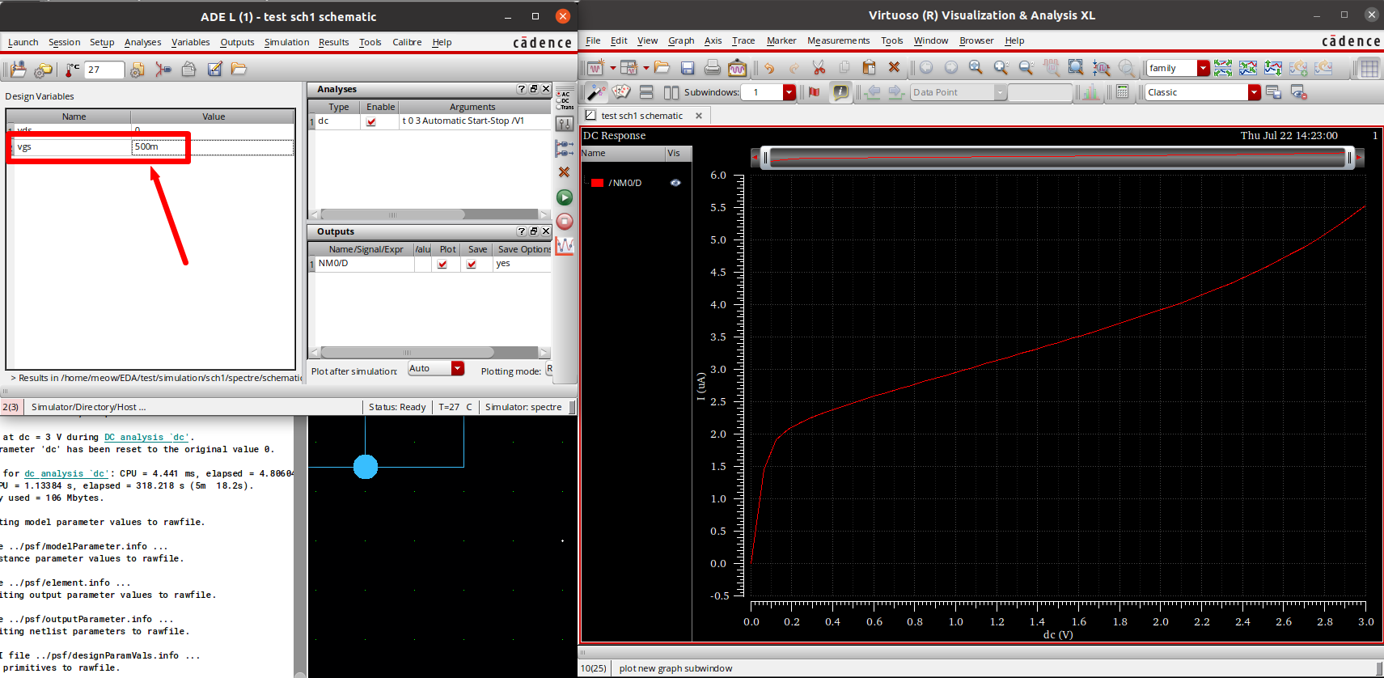Viewport: 1384px width, 678px height.
Task: Click the red flag marker icon
Action: coord(814,92)
